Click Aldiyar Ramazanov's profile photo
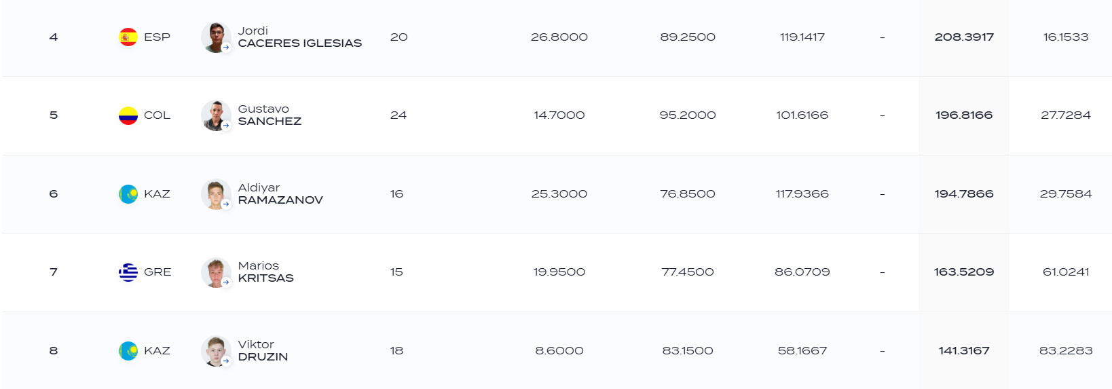 [x=216, y=194]
